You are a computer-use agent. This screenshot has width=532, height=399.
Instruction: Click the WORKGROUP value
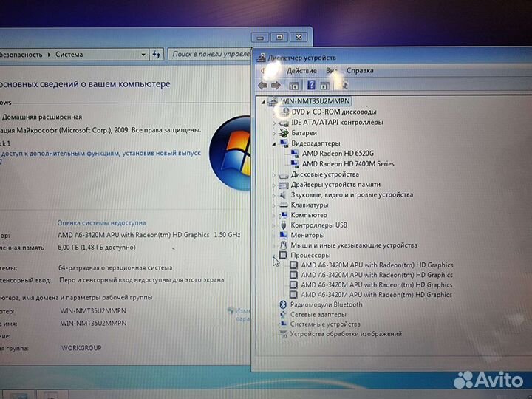click(81, 348)
